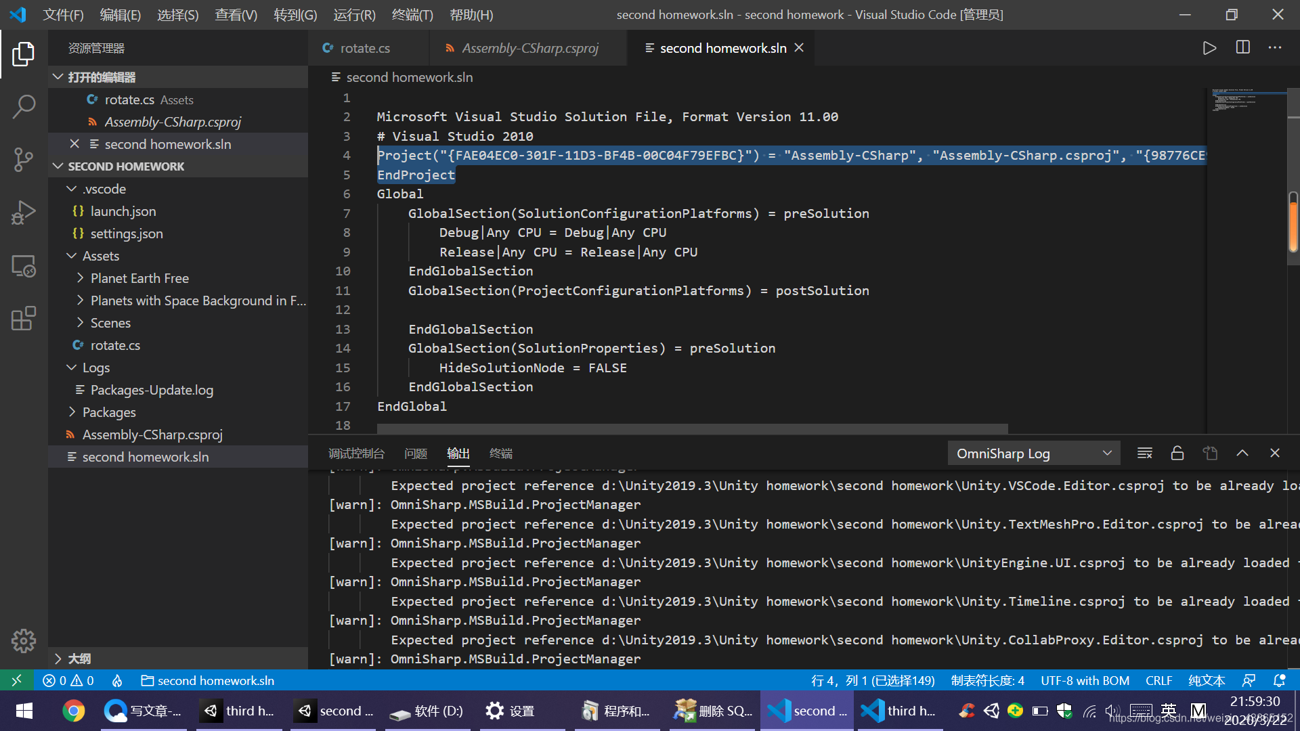Maximize the panel with the chevron toggle
1300x731 pixels.
click(x=1242, y=453)
